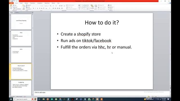The image size is (180, 101).
Task: Open the Bullets list dropdown
Action: [53, 6]
